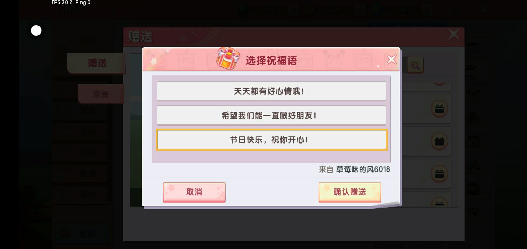Open the dimmed glasses accessory category icon
This screenshot has width=527, height=249.
pos(473,165)
